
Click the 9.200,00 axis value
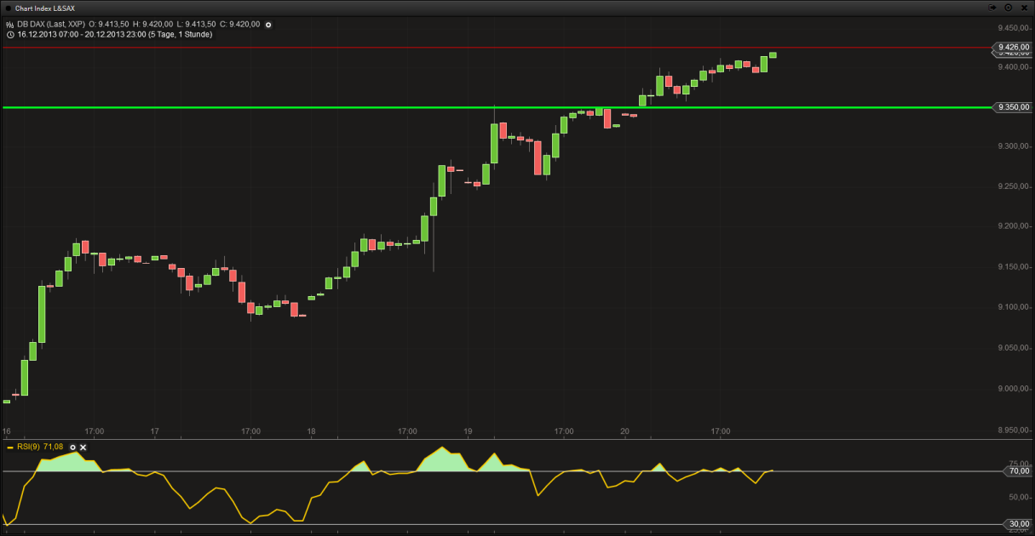coord(1013,226)
